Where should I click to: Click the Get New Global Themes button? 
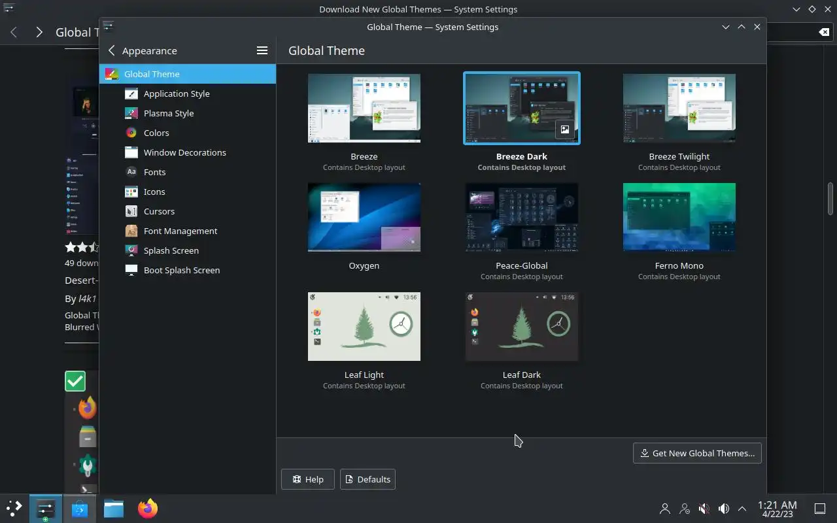(697, 453)
